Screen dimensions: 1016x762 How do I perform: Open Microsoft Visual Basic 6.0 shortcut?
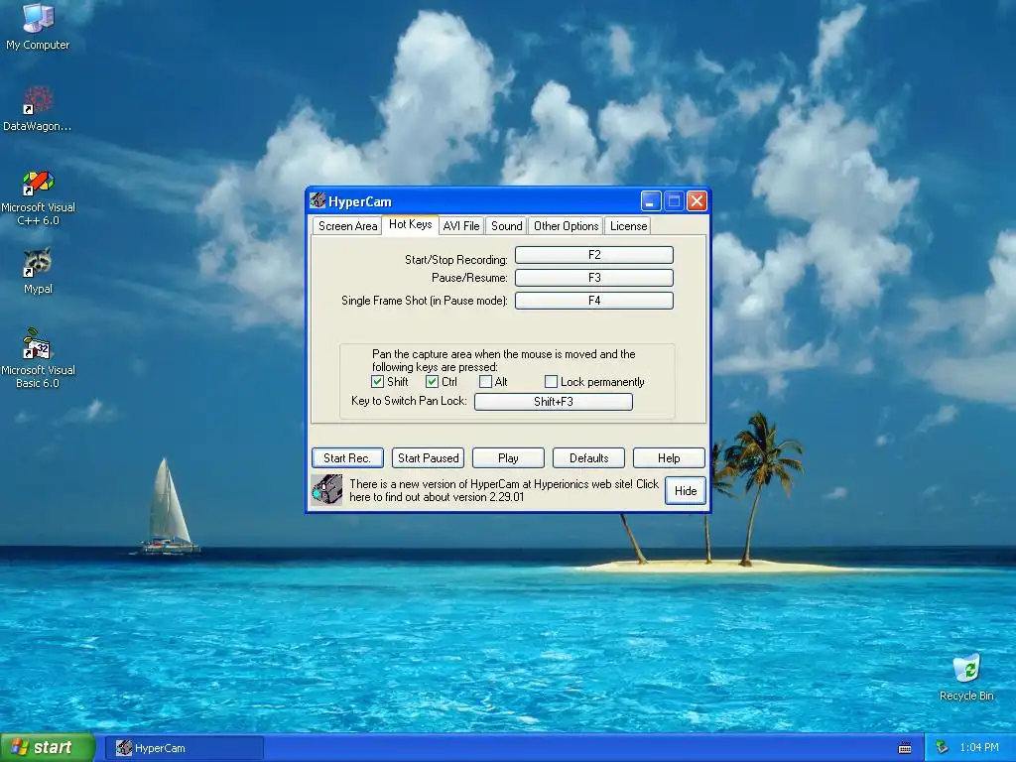(x=38, y=358)
